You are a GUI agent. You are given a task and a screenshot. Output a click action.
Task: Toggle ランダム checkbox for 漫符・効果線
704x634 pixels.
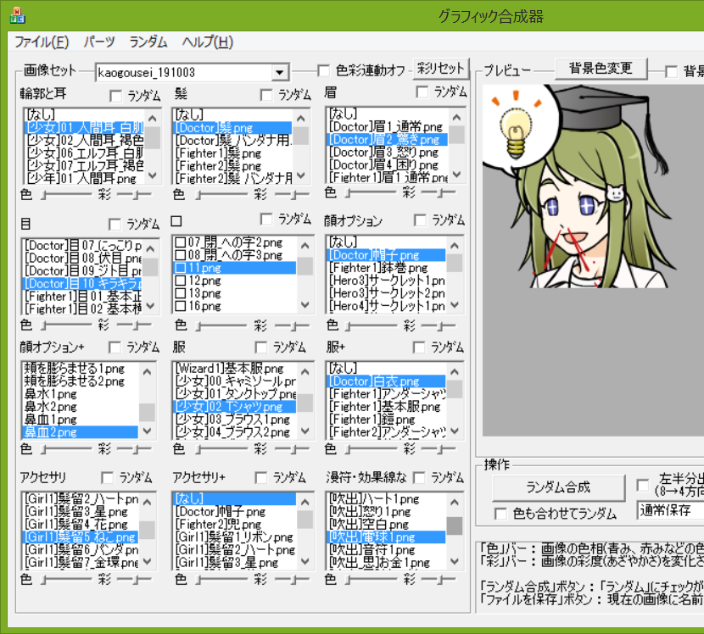point(419,478)
